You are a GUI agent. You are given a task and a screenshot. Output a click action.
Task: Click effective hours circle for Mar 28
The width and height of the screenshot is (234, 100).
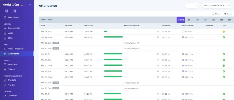click(183, 31)
